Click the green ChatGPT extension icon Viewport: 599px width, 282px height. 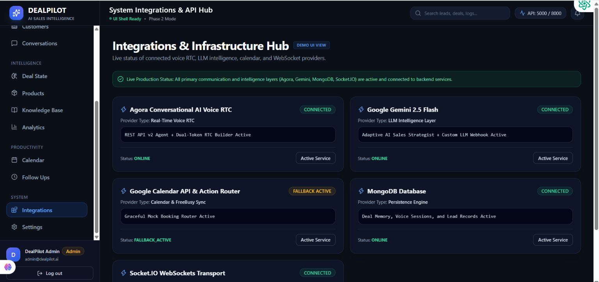coord(585,5)
